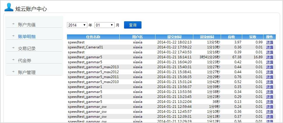Open 详情 for the 12:59:44 gammar_ow row
This screenshot has height=123, width=283.
tap(270, 107)
